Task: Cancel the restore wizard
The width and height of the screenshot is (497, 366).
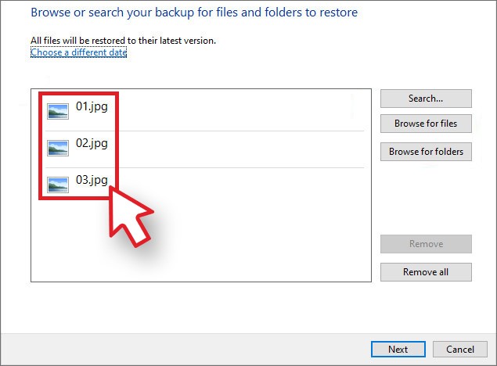Action: [x=460, y=349]
